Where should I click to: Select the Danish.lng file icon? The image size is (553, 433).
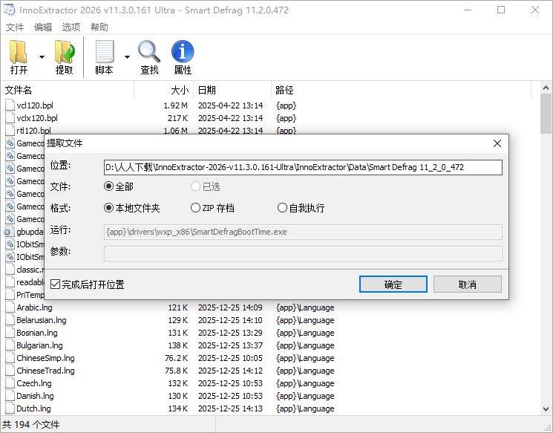[10, 396]
